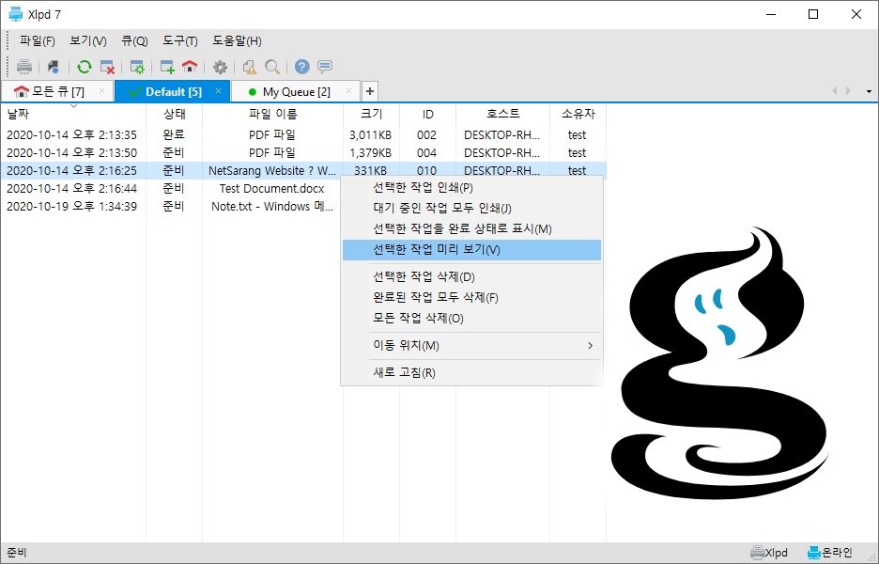
Task: Close the Default [5] tab
Action: click(218, 91)
